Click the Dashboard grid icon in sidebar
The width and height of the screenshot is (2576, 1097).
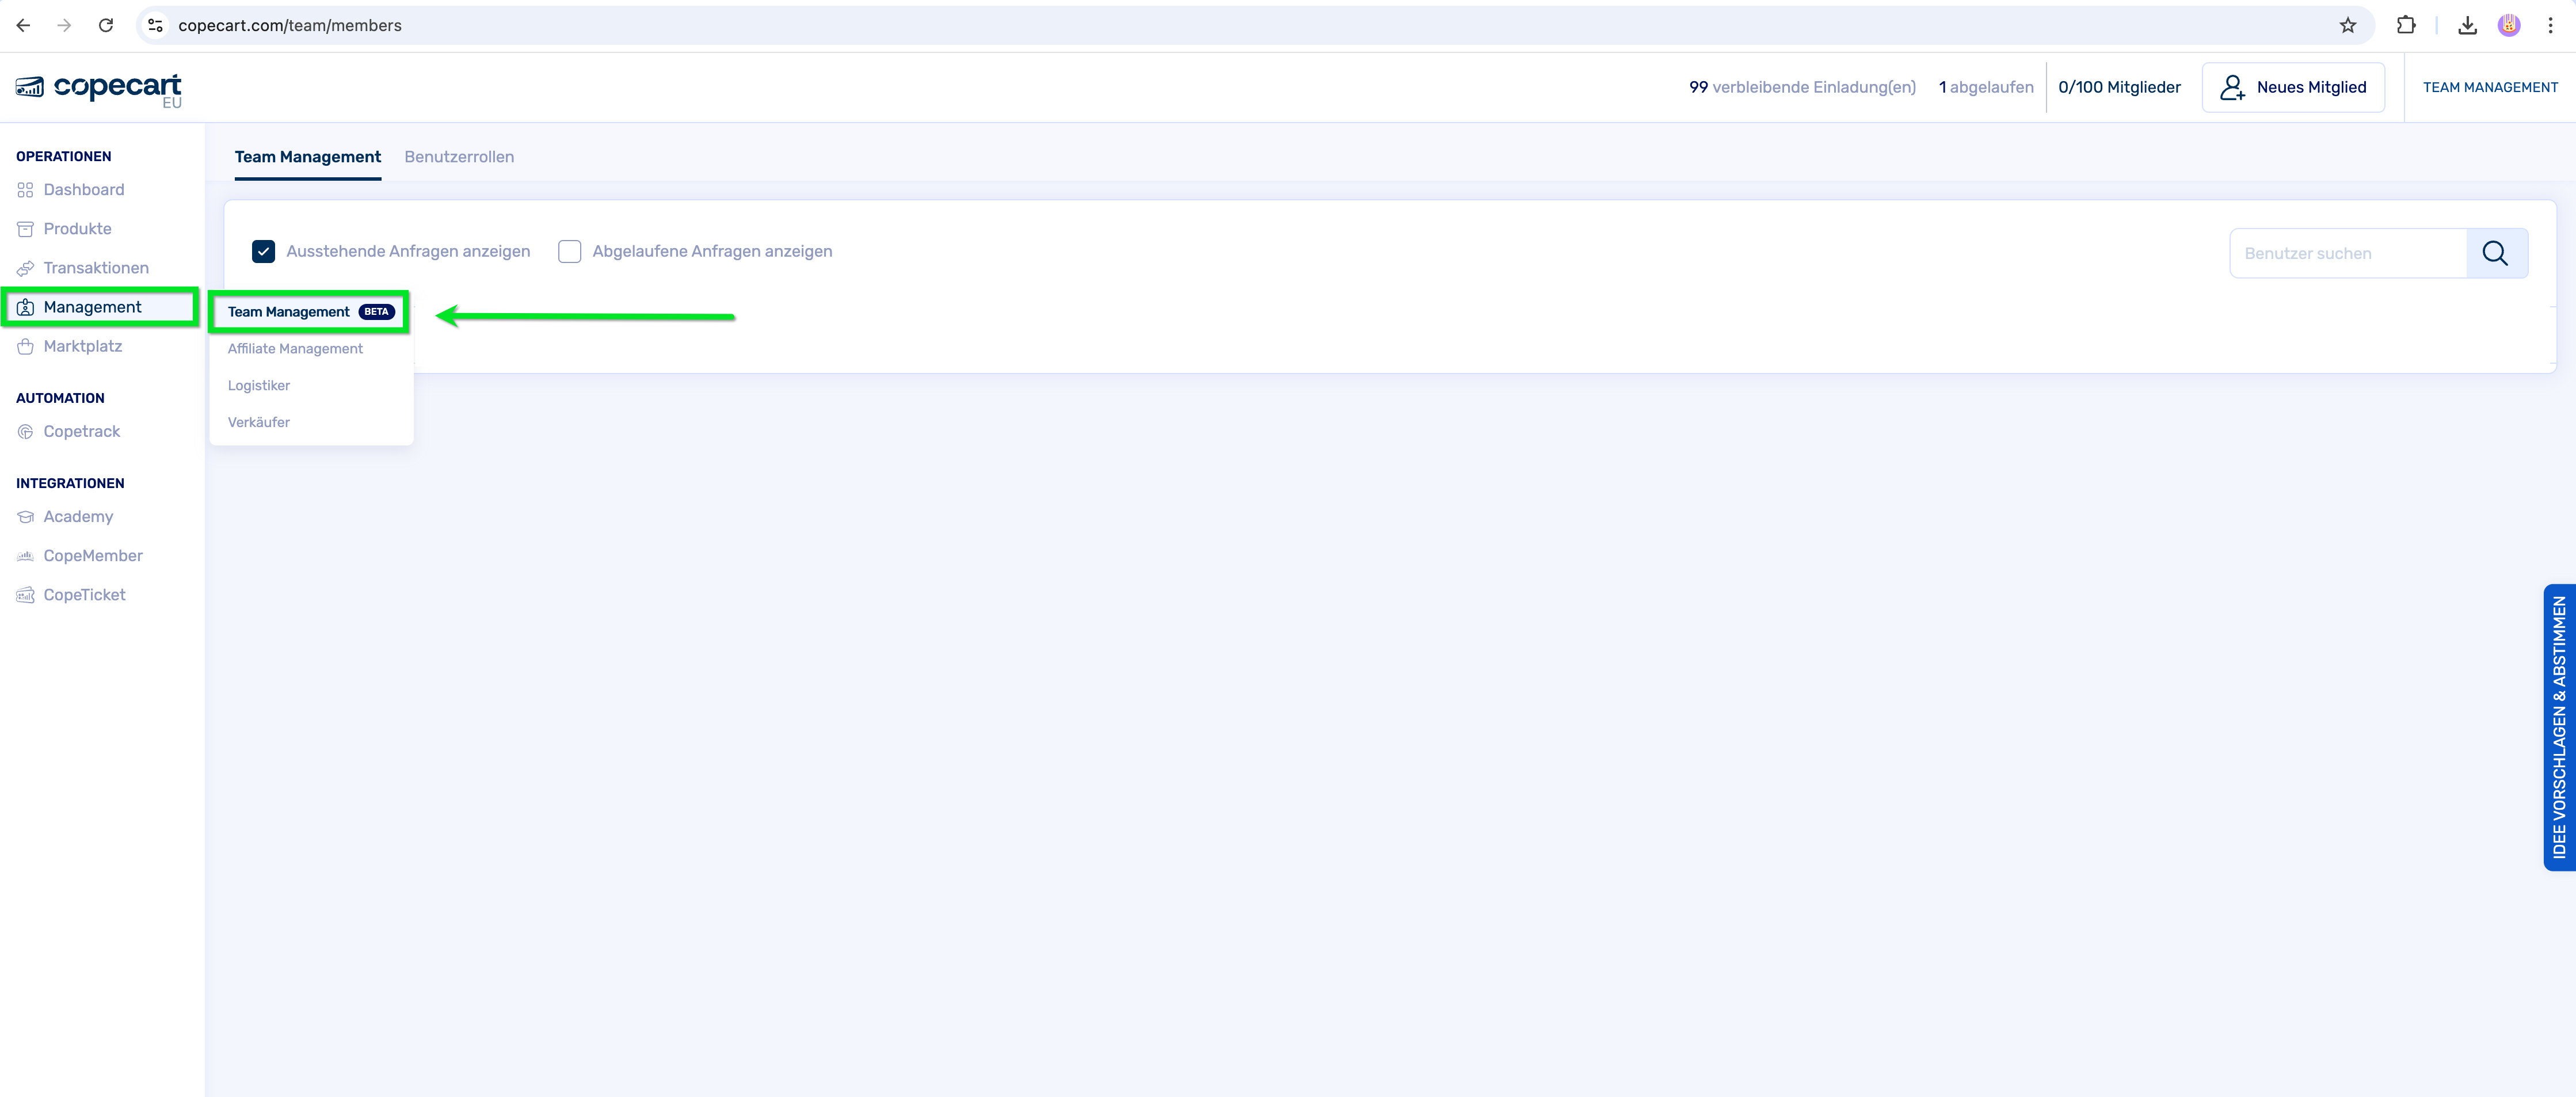click(25, 190)
